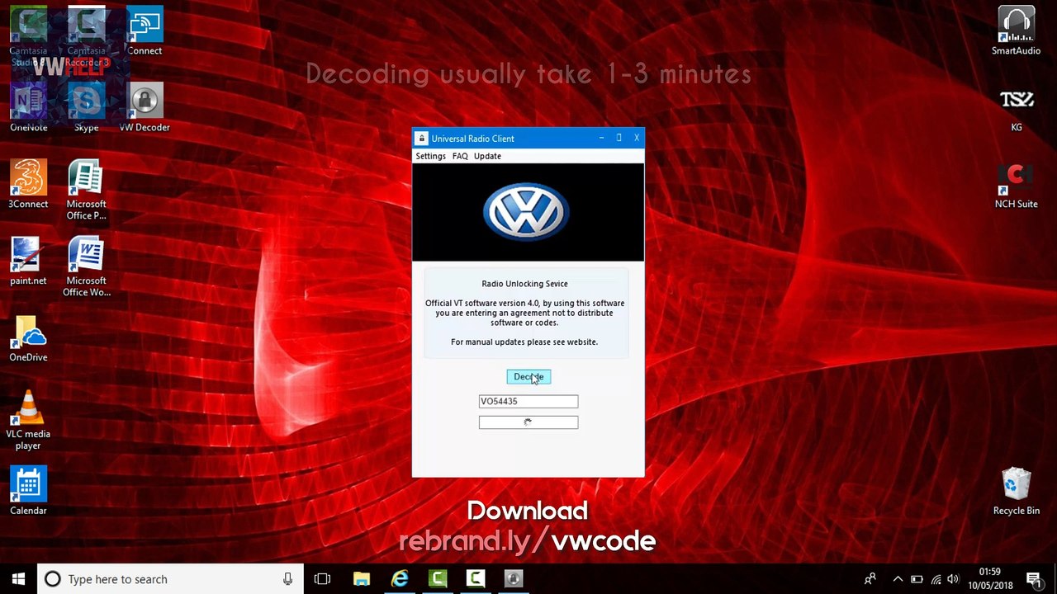Show hidden system tray icons
1057x594 pixels.
click(x=898, y=579)
